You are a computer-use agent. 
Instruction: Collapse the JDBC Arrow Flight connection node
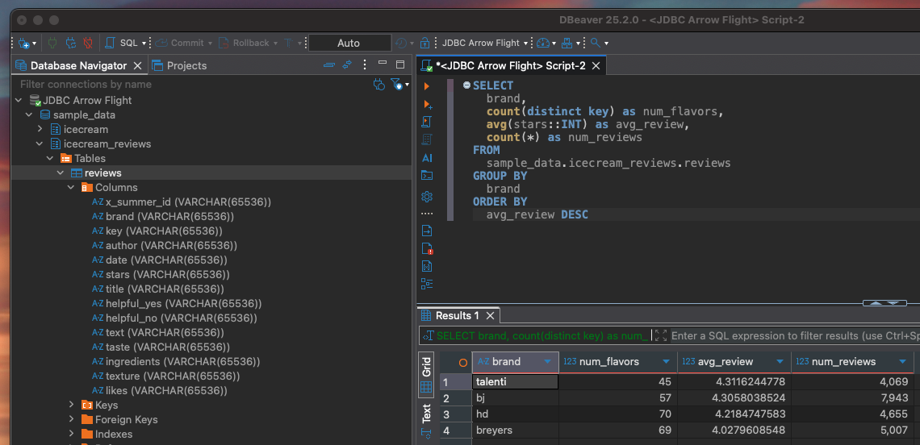tap(19, 100)
